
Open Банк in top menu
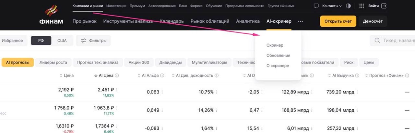coord(183,6)
